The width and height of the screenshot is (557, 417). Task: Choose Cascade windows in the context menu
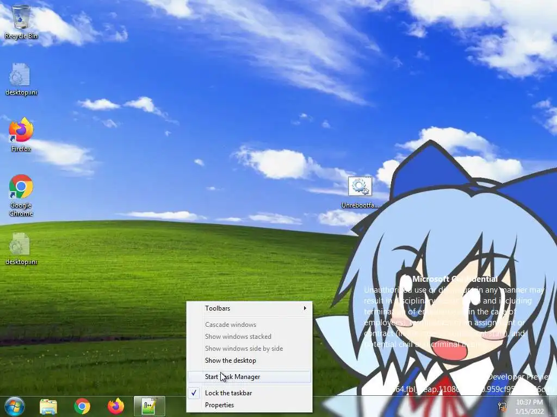pyautogui.click(x=250, y=325)
